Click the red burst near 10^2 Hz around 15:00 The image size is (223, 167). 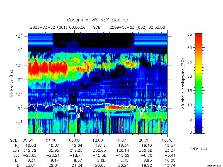coord(117,107)
